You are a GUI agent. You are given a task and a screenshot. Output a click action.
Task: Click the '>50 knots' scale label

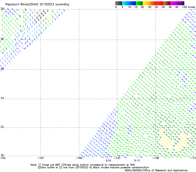tap(188, 7)
